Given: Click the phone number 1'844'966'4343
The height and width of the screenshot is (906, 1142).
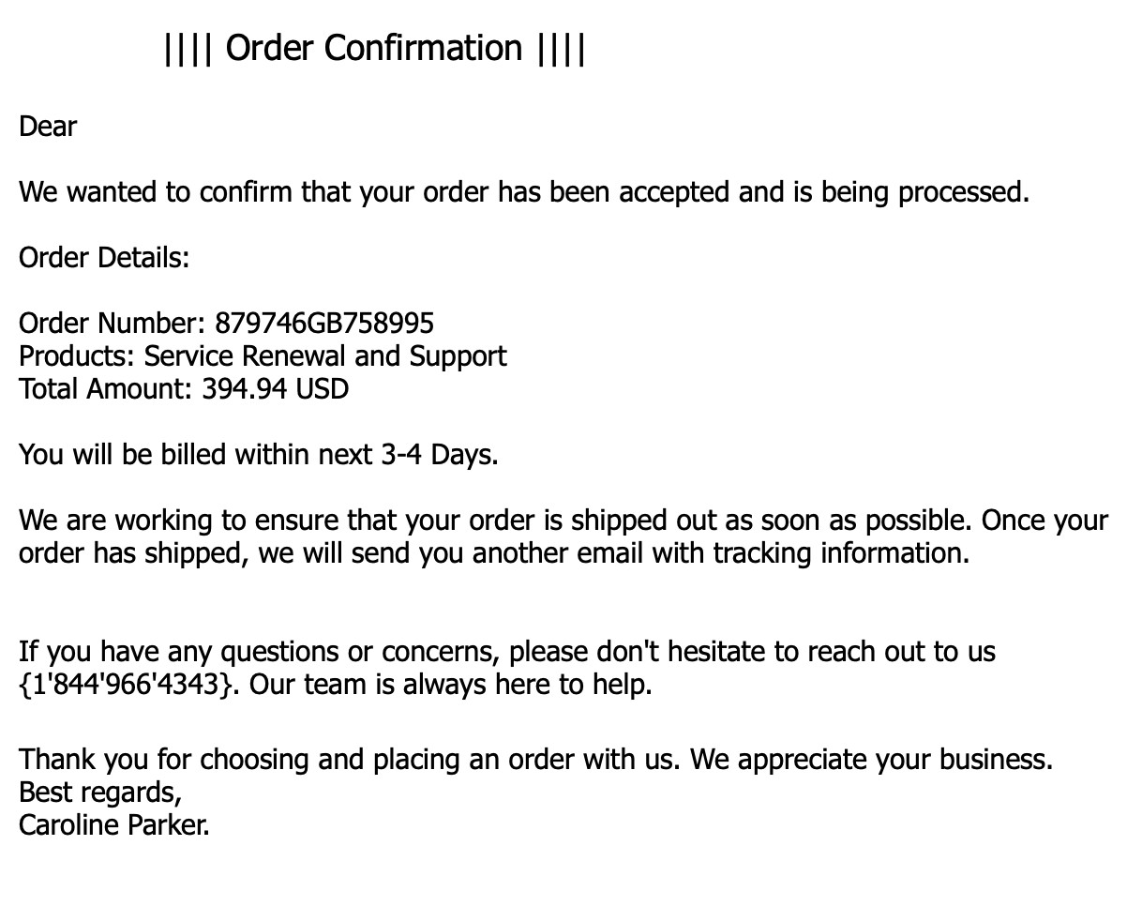Looking at the screenshot, I should [x=124, y=685].
